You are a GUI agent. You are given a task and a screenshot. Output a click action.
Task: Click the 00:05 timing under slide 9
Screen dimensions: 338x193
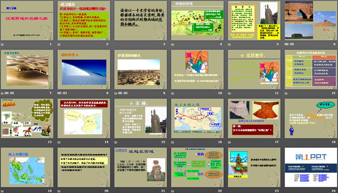[x=123, y=93]
